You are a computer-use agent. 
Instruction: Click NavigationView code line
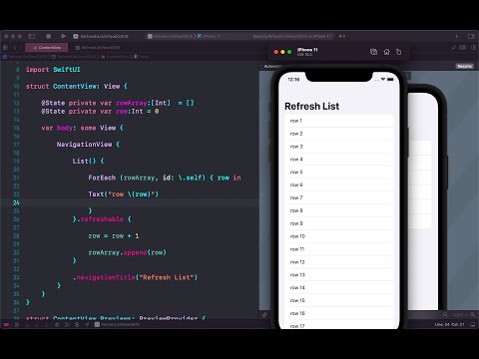88,145
